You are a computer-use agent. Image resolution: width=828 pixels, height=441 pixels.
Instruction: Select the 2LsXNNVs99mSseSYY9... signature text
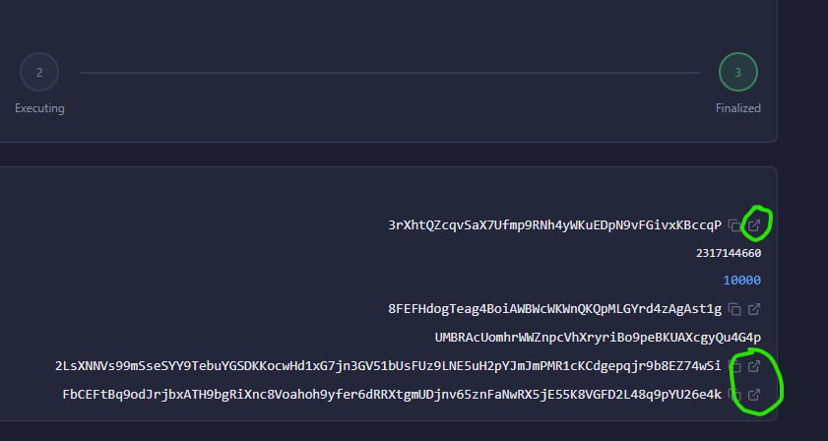(388, 366)
